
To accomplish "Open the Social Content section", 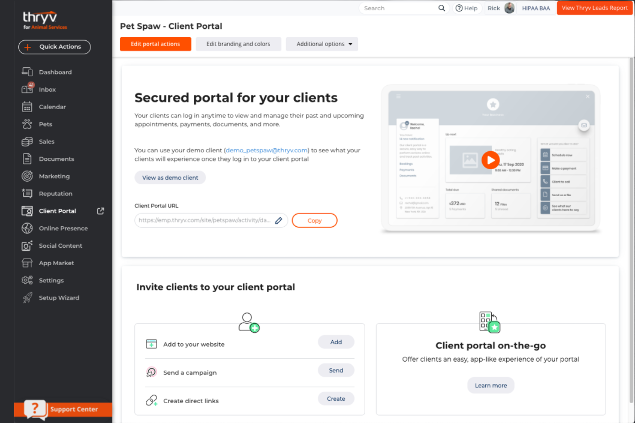I will click(x=60, y=246).
